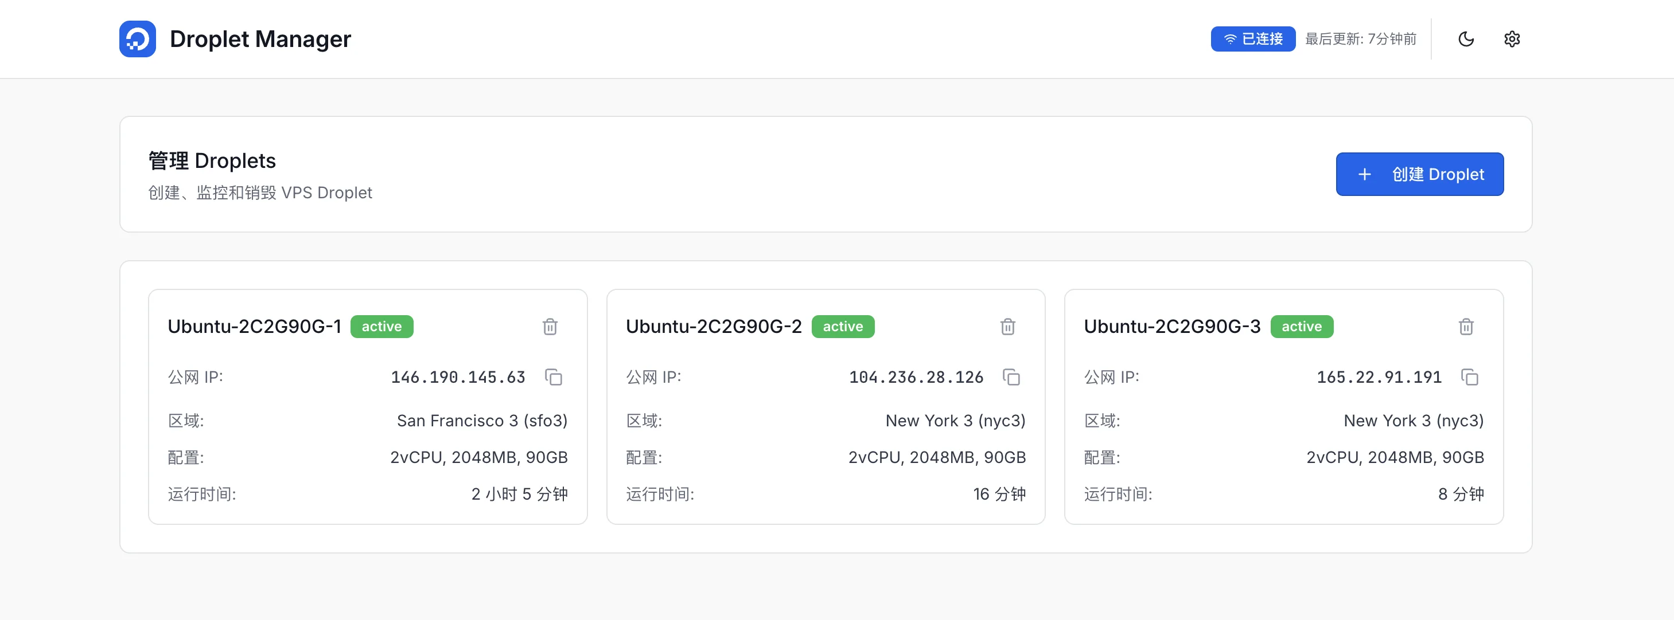Copy the 104.236.28.126 IP address
1674x620 pixels.
coord(1011,377)
